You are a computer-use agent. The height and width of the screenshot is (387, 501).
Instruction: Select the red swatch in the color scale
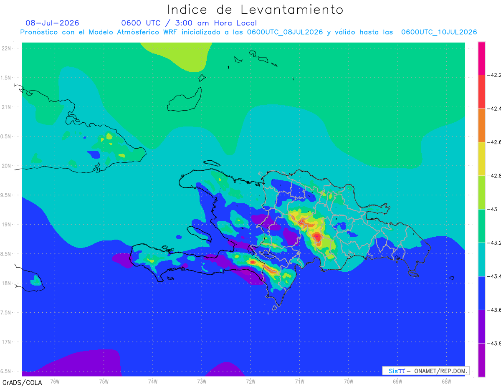click(x=481, y=92)
